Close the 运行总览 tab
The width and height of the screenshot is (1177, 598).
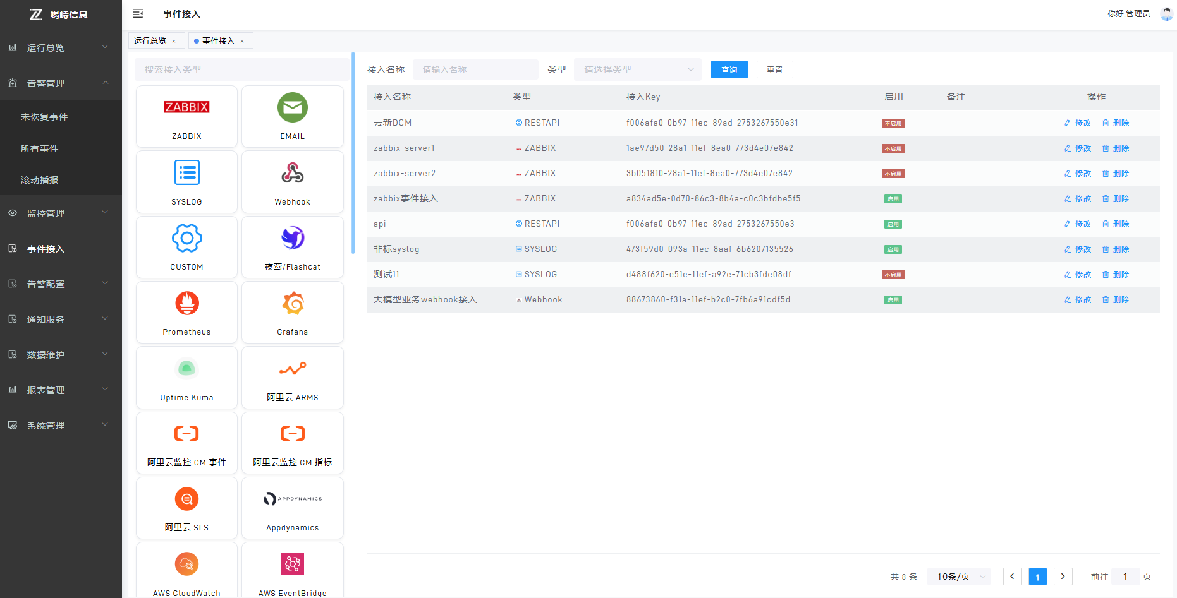coord(174,41)
